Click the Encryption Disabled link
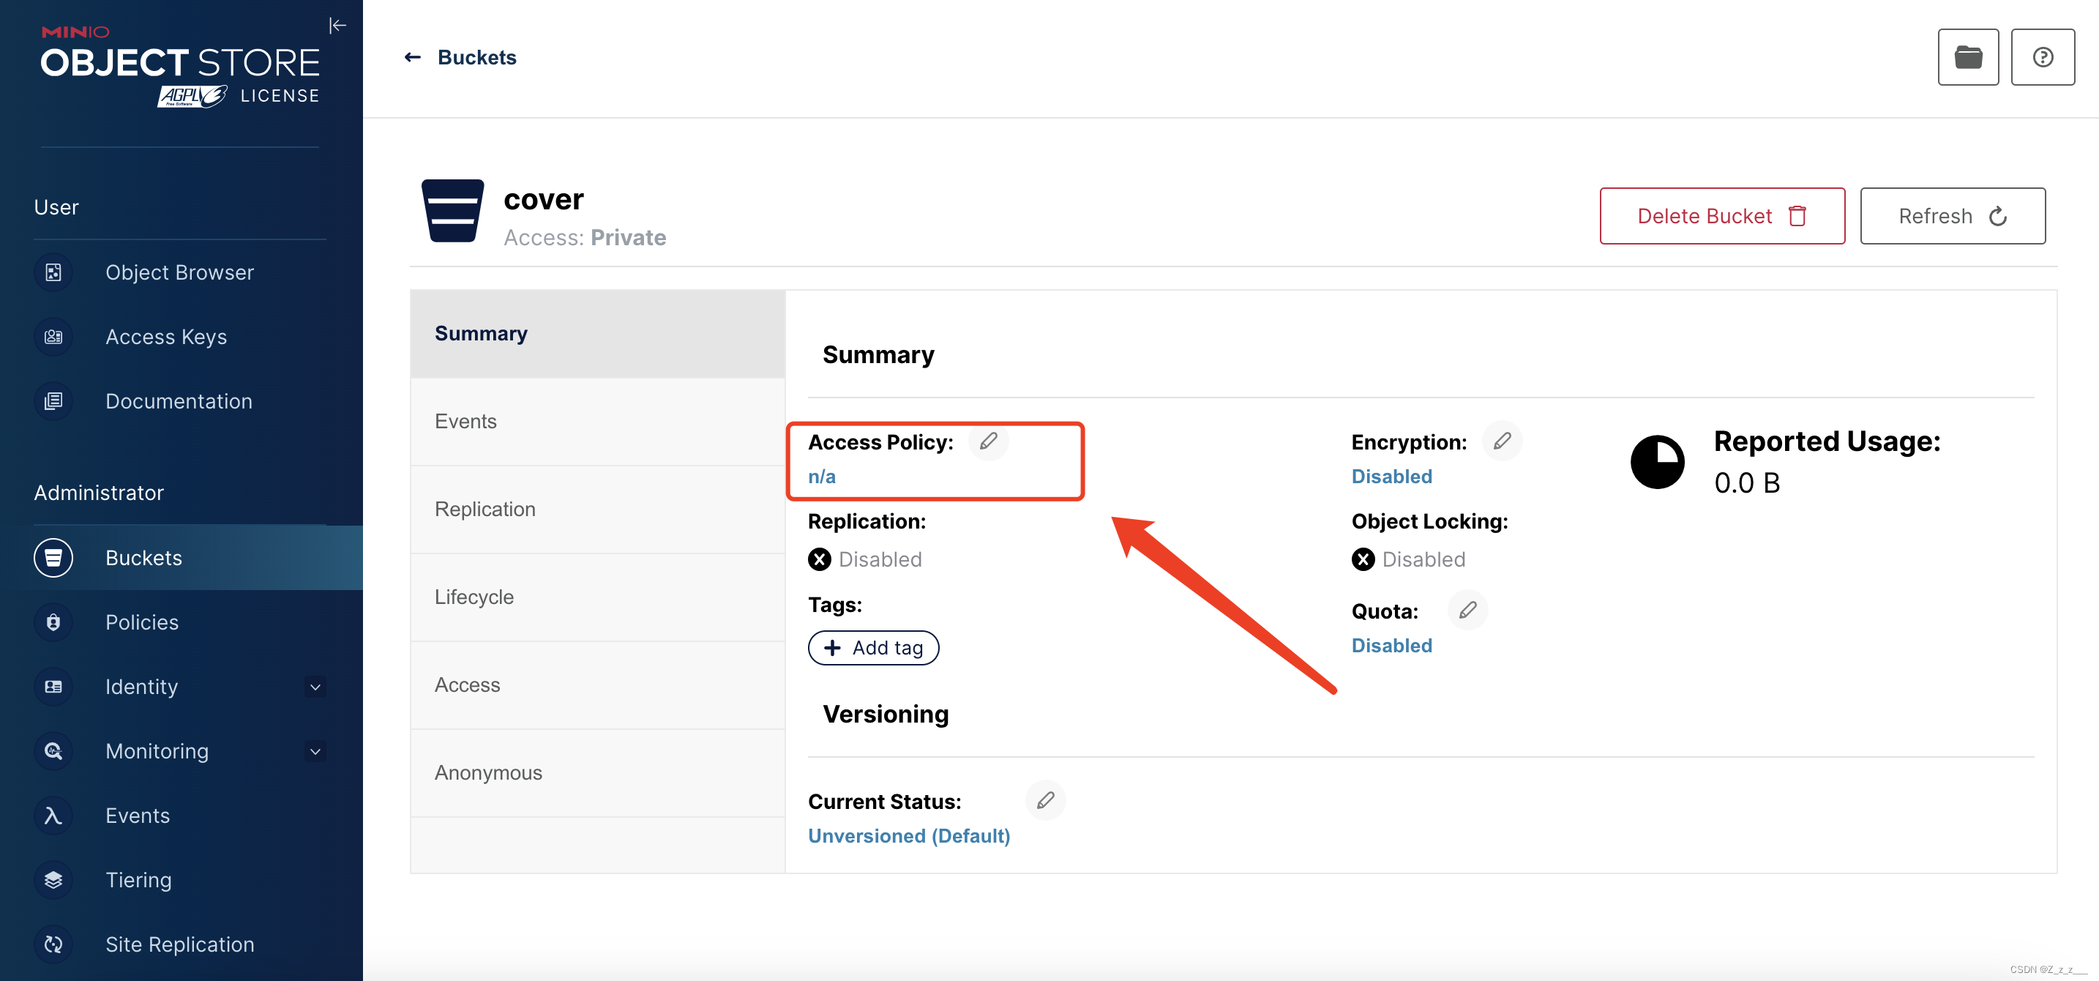The width and height of the screenshot is (2099, 981). tap(1391, 477)
